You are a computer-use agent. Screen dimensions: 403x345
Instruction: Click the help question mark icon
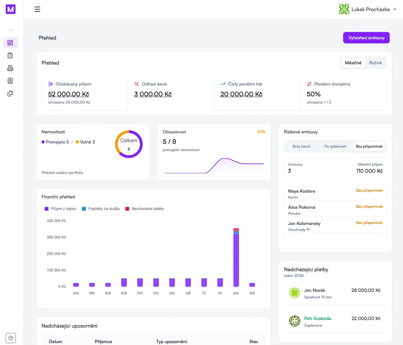click(10, 338)
